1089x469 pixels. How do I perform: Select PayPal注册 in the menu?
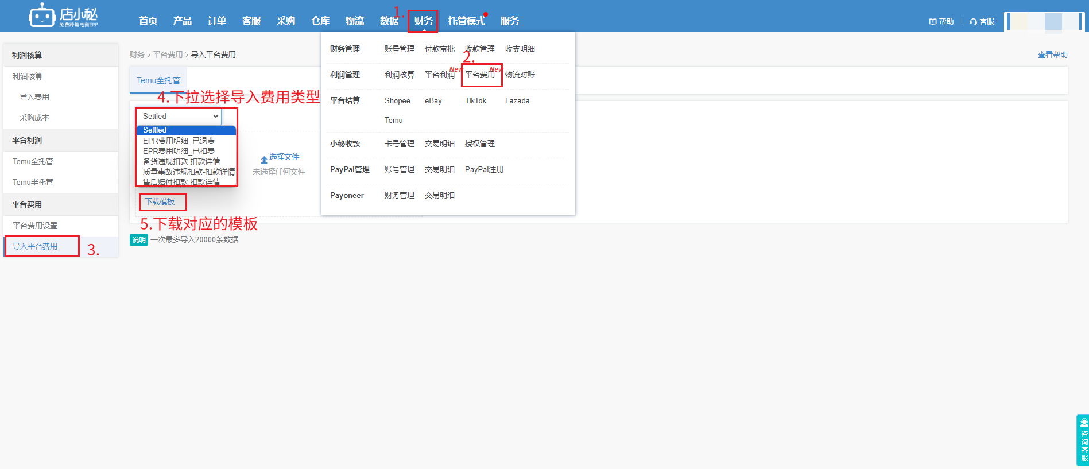coord(485,169)
